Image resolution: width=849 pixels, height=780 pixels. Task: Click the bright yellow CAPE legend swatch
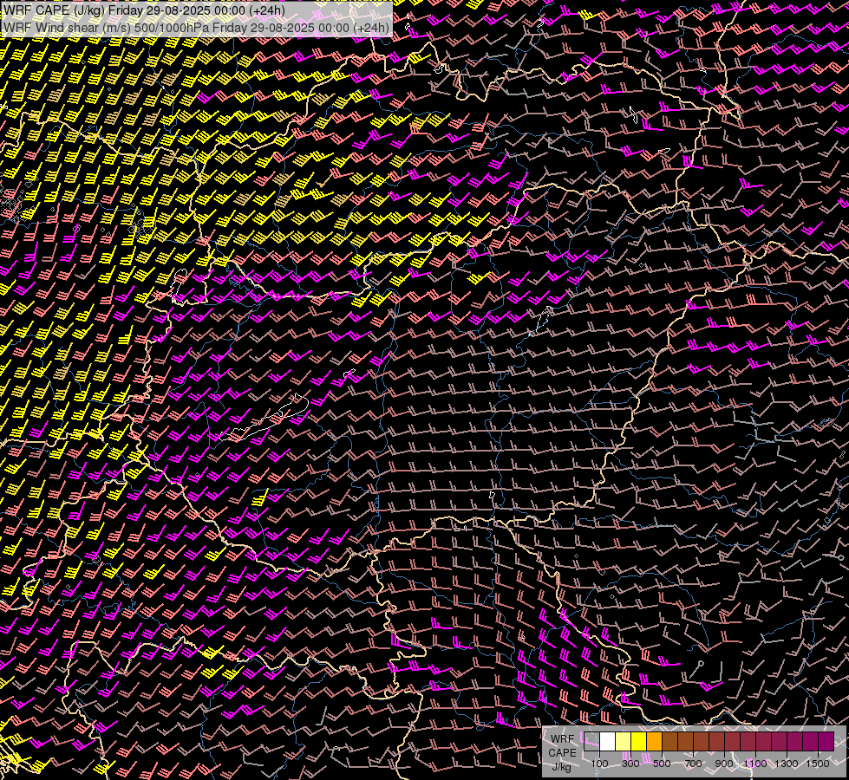tap(639, 741)
